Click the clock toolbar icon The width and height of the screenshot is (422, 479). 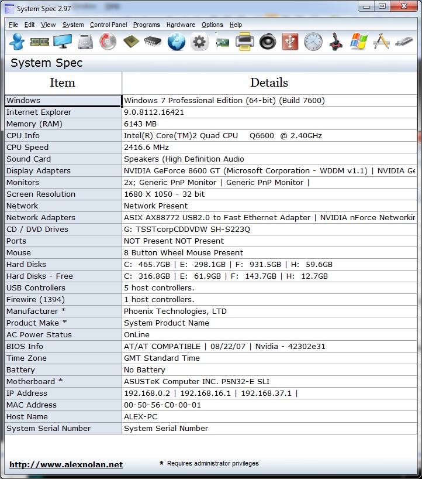click(313, 42)
